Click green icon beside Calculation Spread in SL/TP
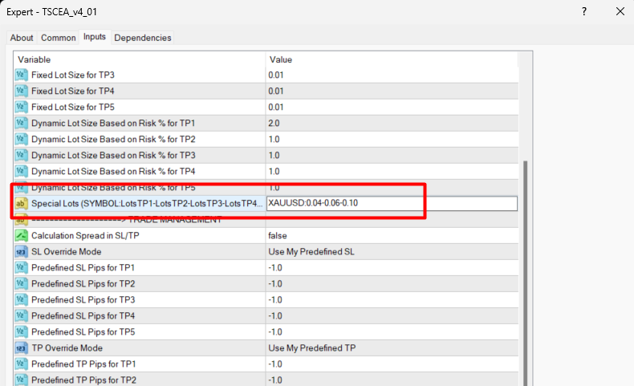Image resolution: width=634 pixels, height=386 pixels. 22,236
